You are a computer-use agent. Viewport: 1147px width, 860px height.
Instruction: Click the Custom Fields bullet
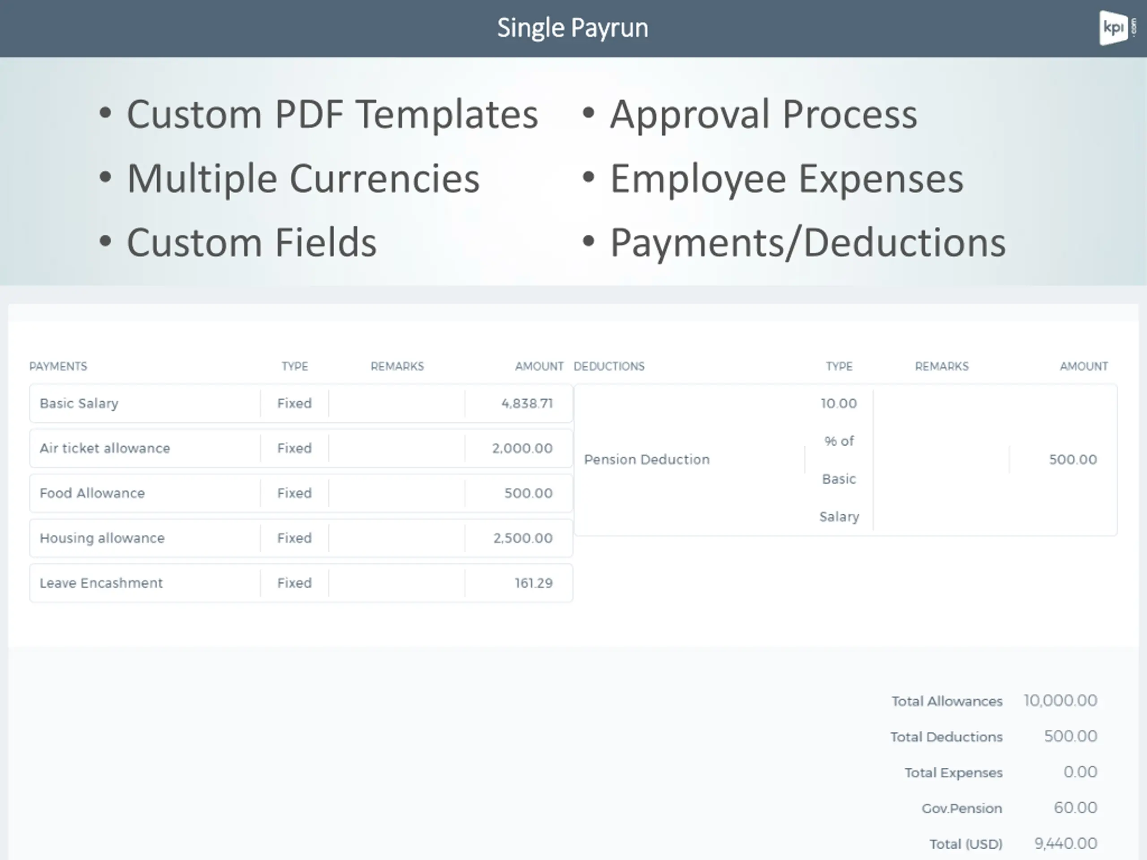[x=251, y=243]
